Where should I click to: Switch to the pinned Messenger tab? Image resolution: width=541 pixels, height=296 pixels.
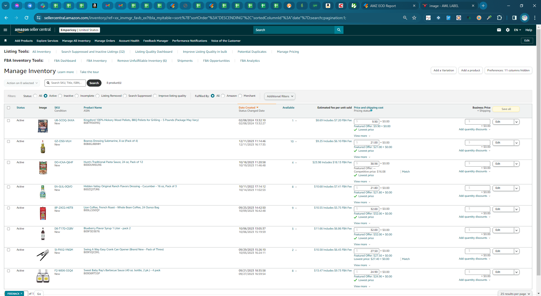click(17, 6)
